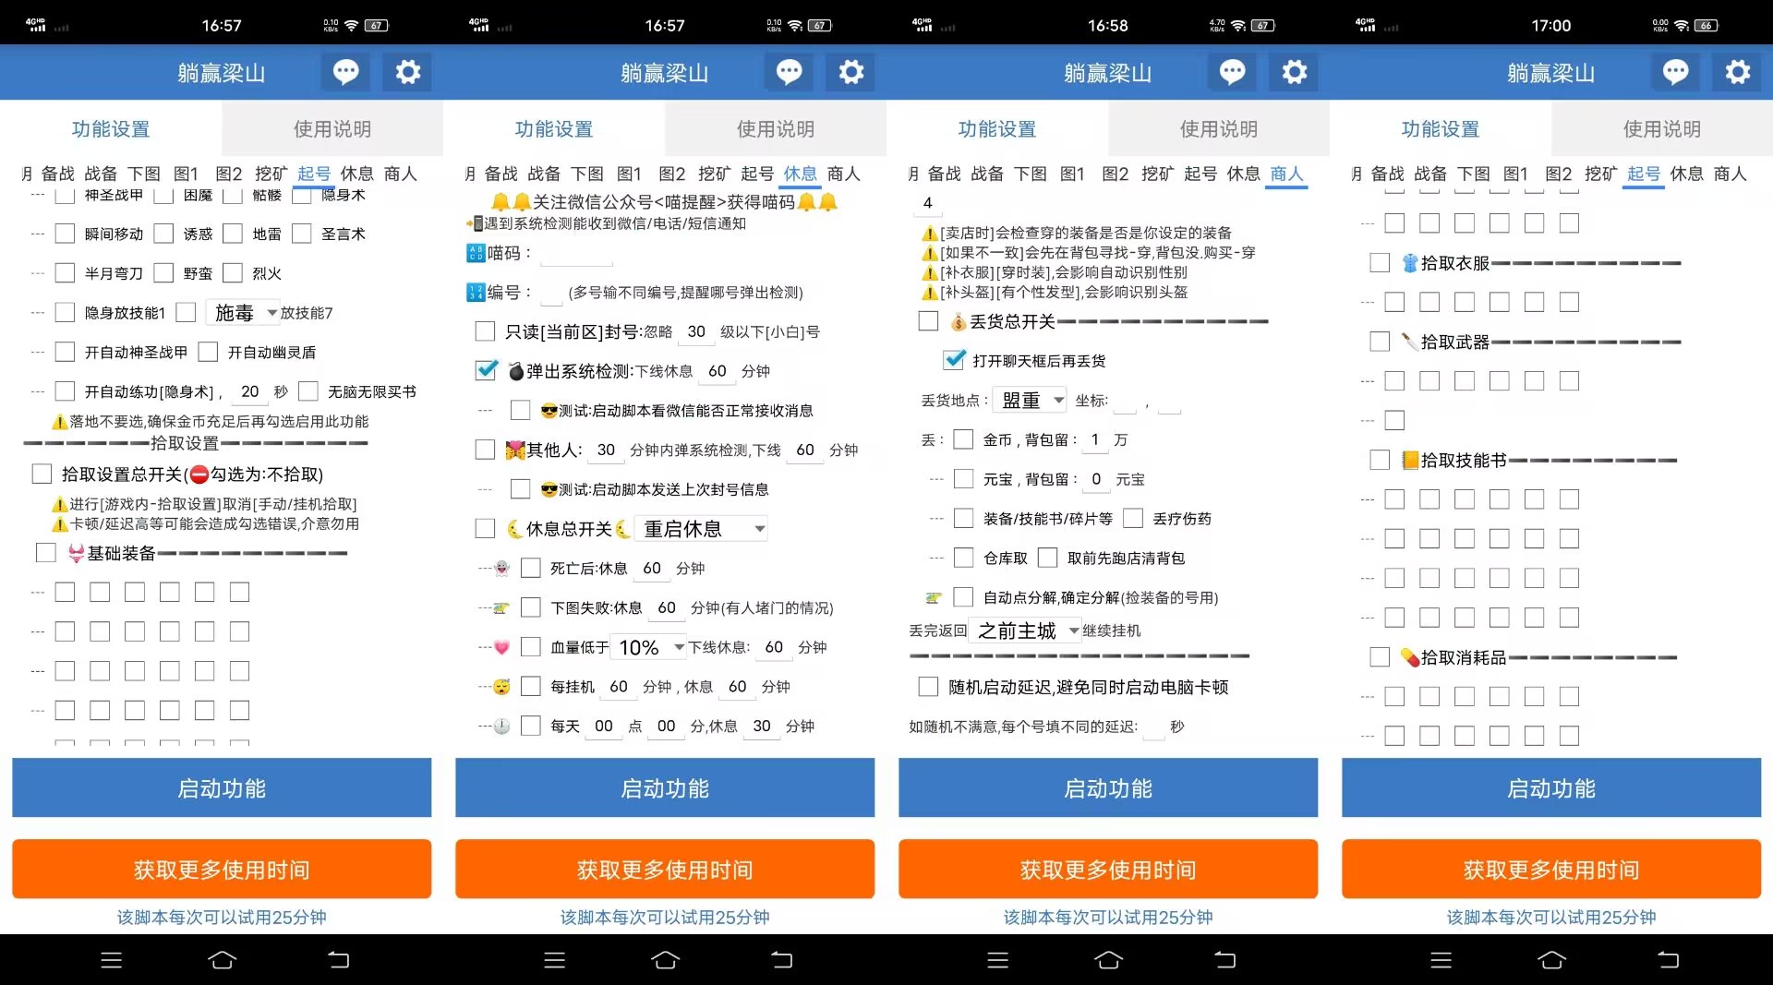Select the 商人 tab in the menu row

point(1287,174)
